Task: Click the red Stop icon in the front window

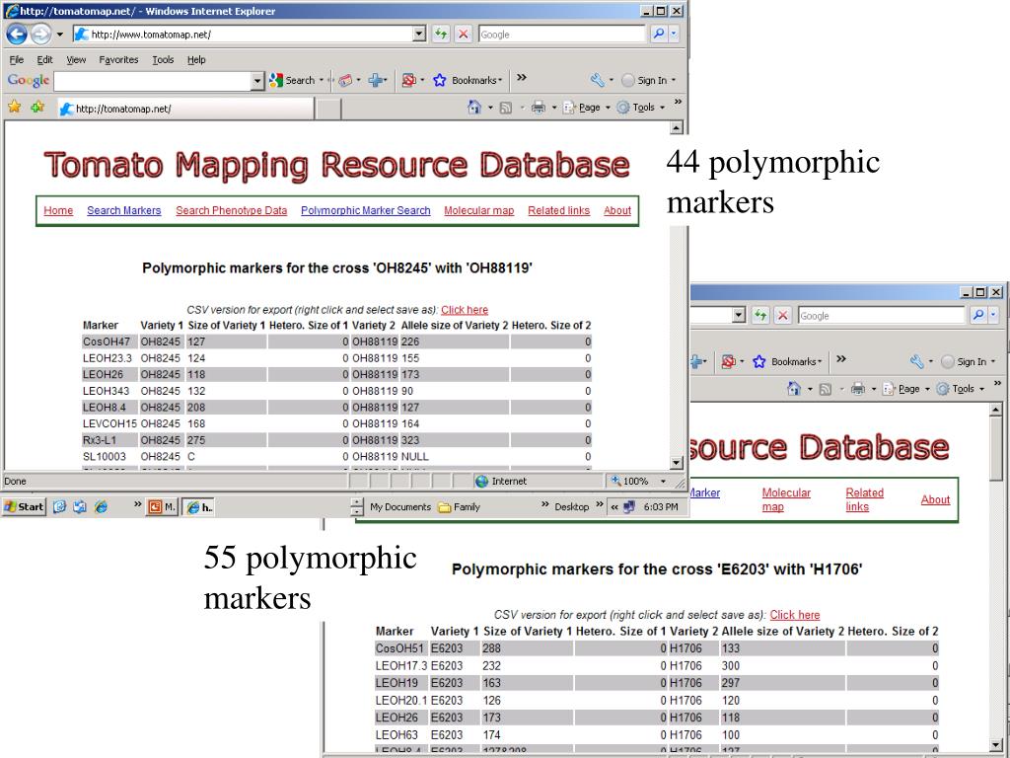Action: coord(464,35)
